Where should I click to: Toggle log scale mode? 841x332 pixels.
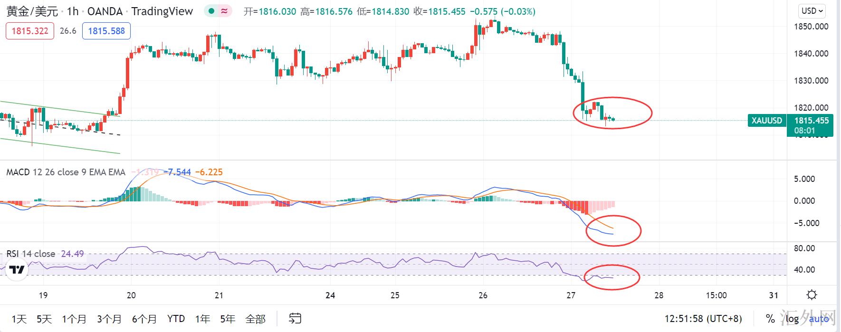pos(792,319)
